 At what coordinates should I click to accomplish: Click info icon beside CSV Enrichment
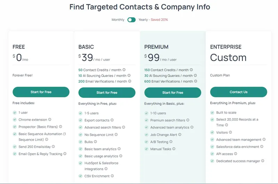point(112,176)
